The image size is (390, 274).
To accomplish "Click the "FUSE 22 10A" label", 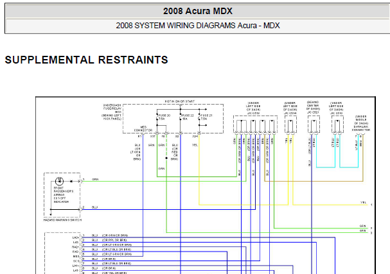I will 188,117.
